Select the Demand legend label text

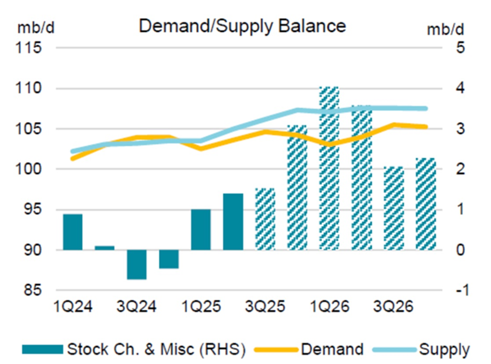point(332,349)
